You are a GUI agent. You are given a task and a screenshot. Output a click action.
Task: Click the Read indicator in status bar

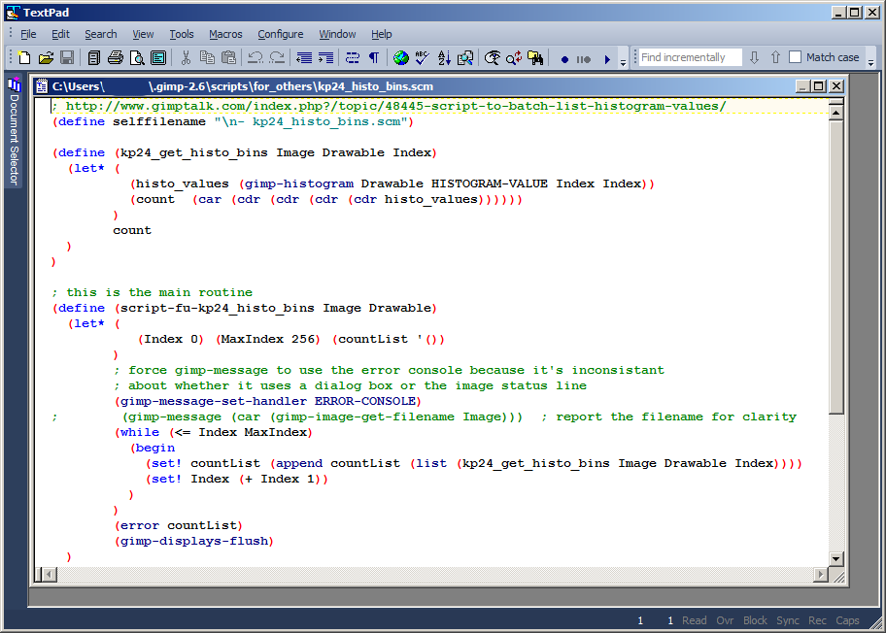(694, 620)
